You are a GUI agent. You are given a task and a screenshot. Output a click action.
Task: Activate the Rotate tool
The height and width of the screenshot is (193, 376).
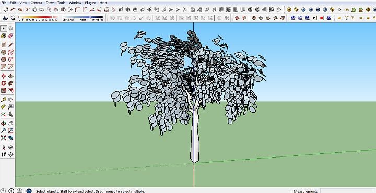(x=3, y=83)
